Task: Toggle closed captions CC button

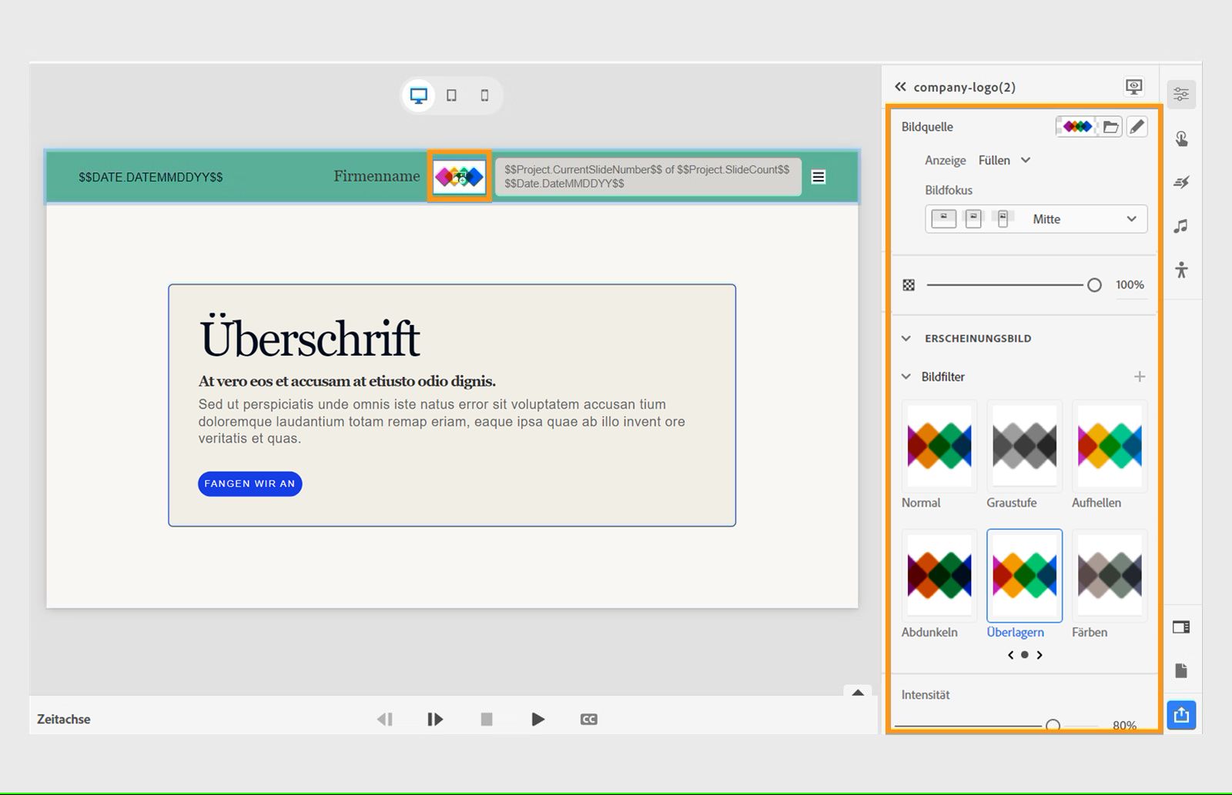Action: [x=589, y=720]
